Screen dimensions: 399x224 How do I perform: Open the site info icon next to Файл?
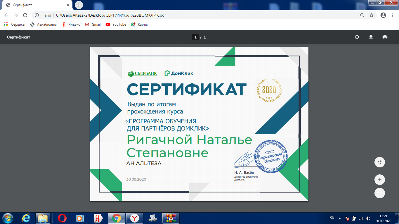(37, 15)
